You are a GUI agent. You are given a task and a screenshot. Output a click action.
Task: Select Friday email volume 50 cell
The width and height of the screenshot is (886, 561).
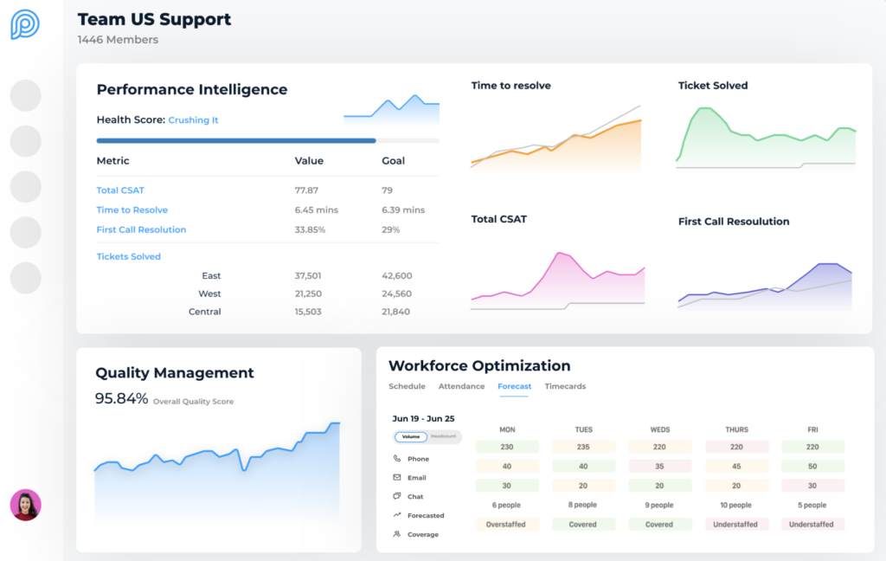coord(812,467)
